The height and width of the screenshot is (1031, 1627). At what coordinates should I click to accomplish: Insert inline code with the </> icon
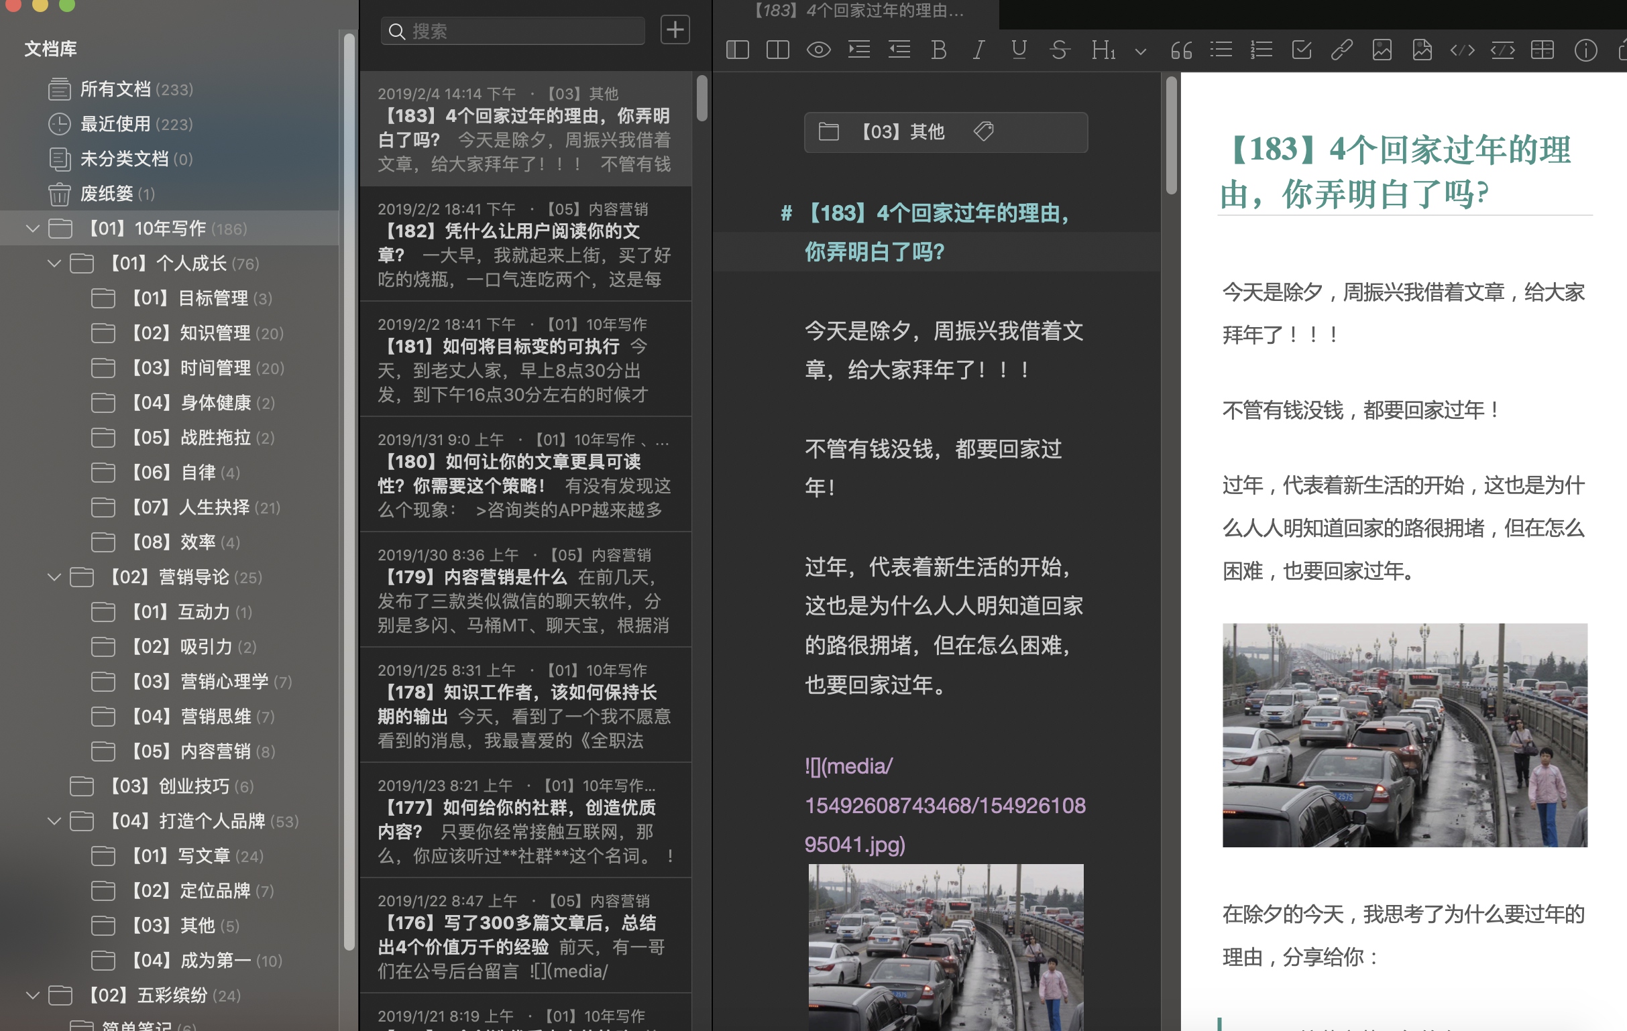[1462, 50]
